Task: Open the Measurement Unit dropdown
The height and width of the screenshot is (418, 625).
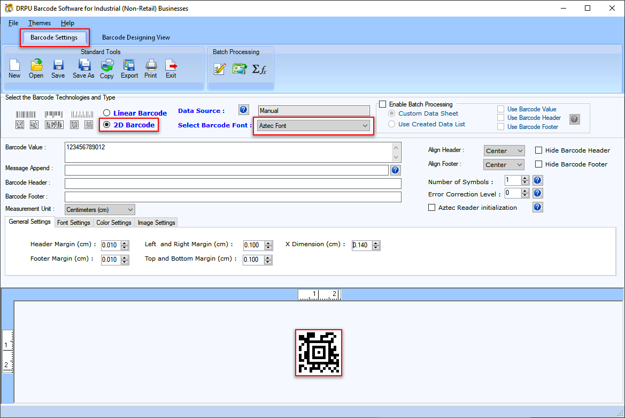Action: (99, 209)
